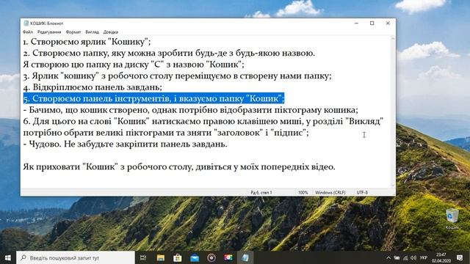Image resolution: width=470 pixels, height=264 pixels.
Task: Click the Recycle Bin desktop icon
Action: pos(452,219)
